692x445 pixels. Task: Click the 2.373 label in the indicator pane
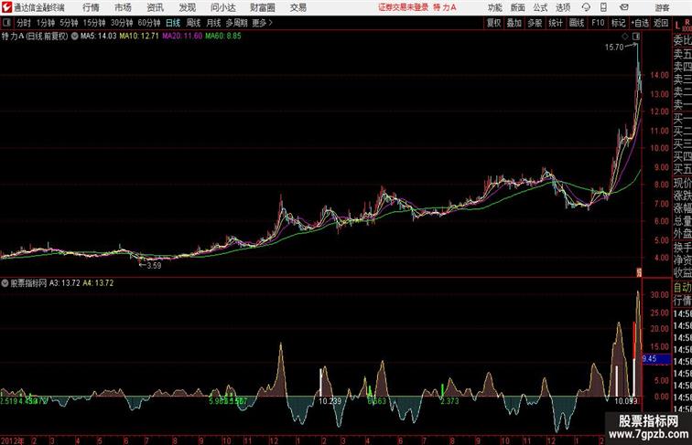tap(449, 401)
